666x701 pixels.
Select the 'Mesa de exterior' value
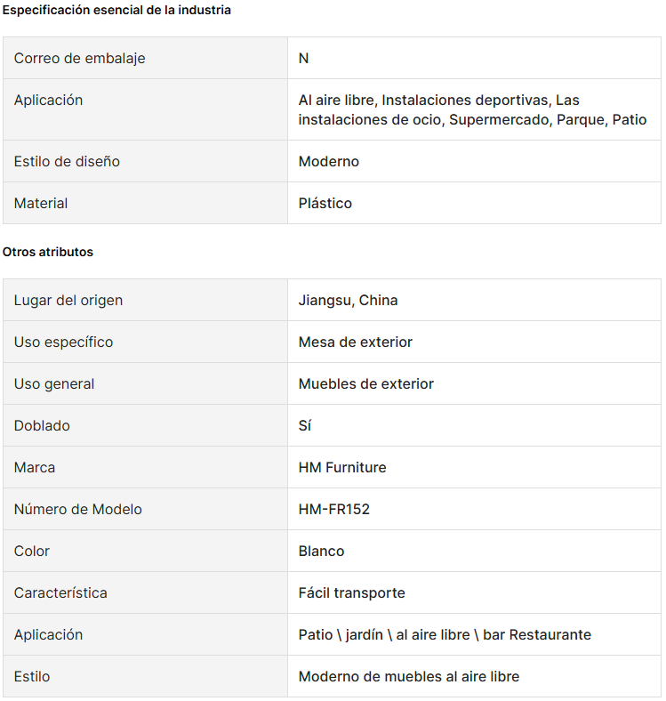356,342
